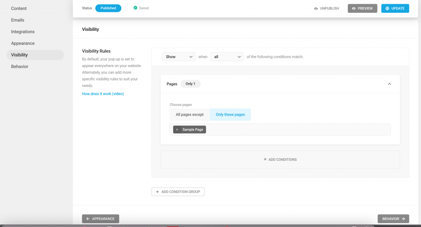Open the Content sidebar section
421x227 pixels.
click(x=19, y=8)
